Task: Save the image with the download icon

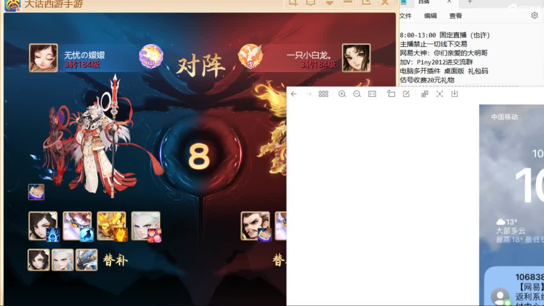Action: click(x=454, y=94)
